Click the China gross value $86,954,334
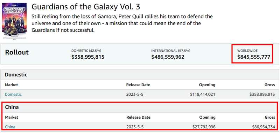 coord(264,127)
